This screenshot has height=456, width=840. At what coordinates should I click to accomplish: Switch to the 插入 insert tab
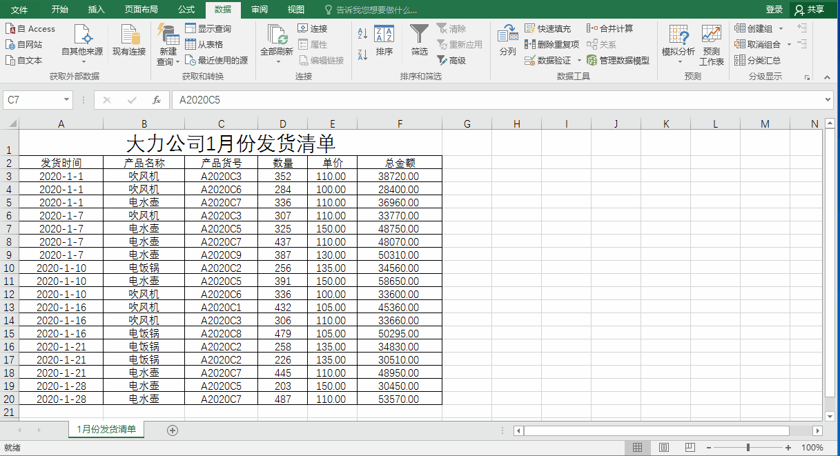tap(97, 10)
